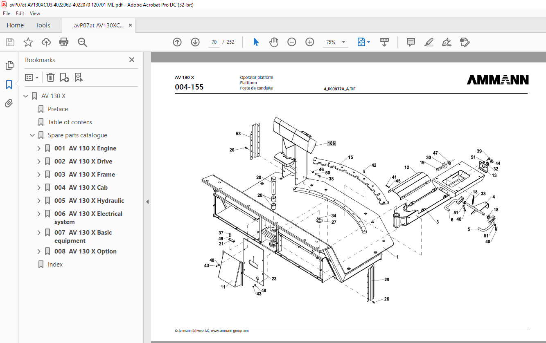This screenshot has width=546, height=343.
Task: Expand 002 AV 130 X Drive
Action: click(x=39, y=161)
